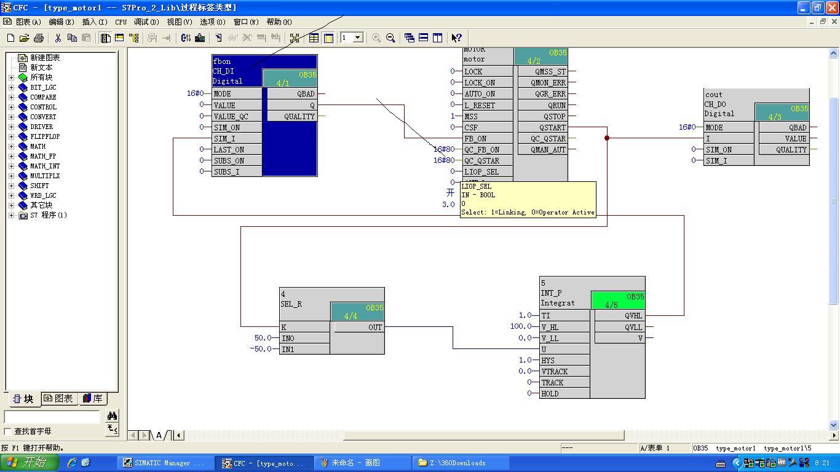This screenshot has height=472, width=840.
Task: Open the 调试(D) menu
Action: (x=146, y=22)
